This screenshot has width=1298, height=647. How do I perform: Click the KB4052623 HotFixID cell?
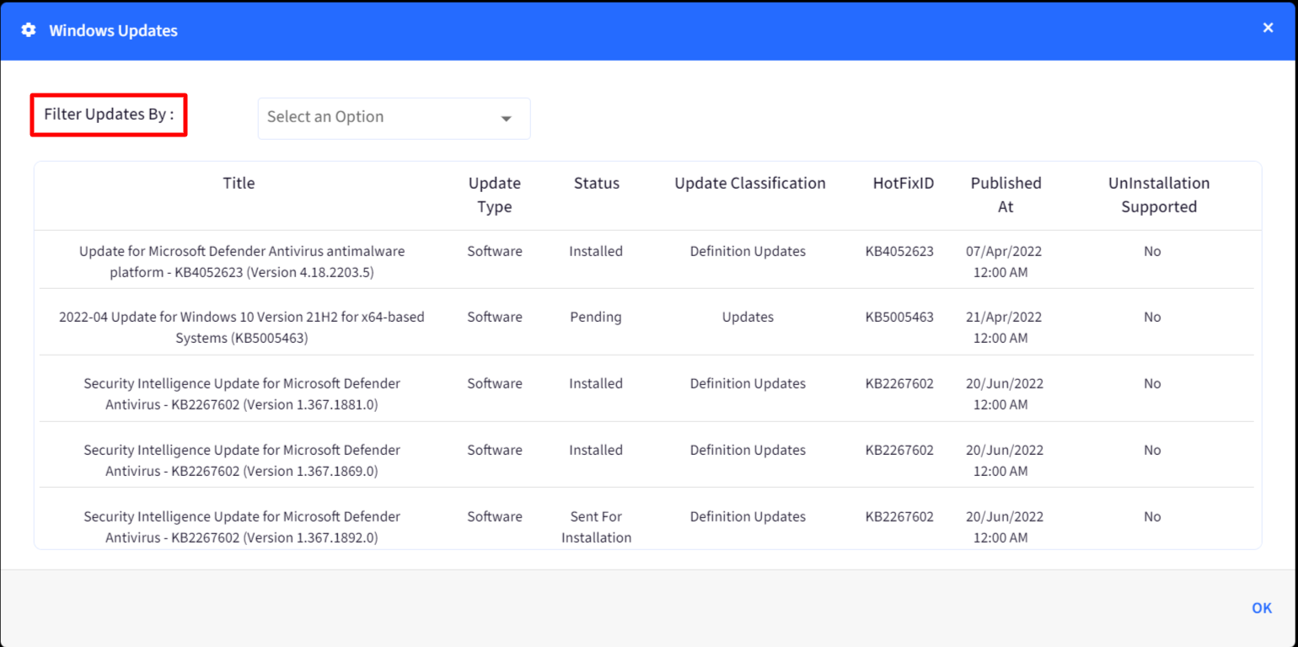click(899, 251)
